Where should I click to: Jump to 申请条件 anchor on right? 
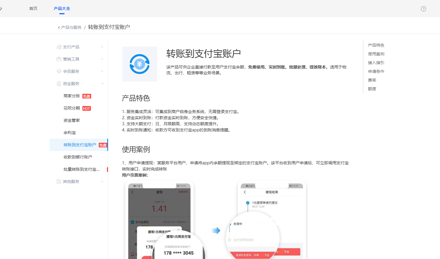coord(376,71)
